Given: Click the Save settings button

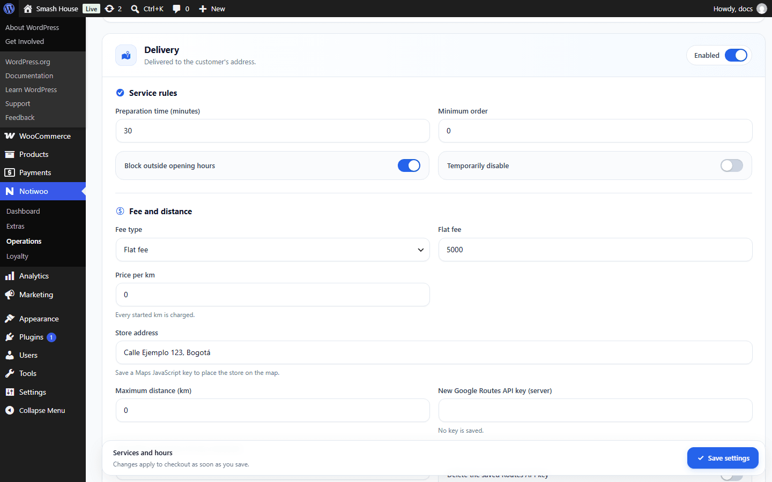Looking at the screenshot, I should click(x=723, y=458).
